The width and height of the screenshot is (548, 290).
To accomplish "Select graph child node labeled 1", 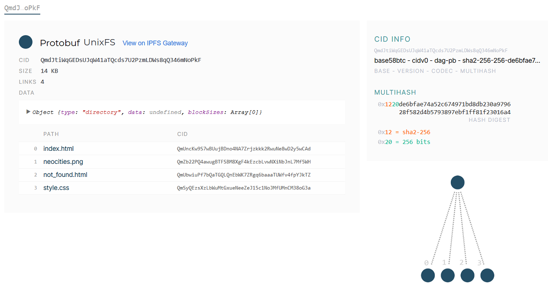I will pyautogui.click(x=447, y=275).
